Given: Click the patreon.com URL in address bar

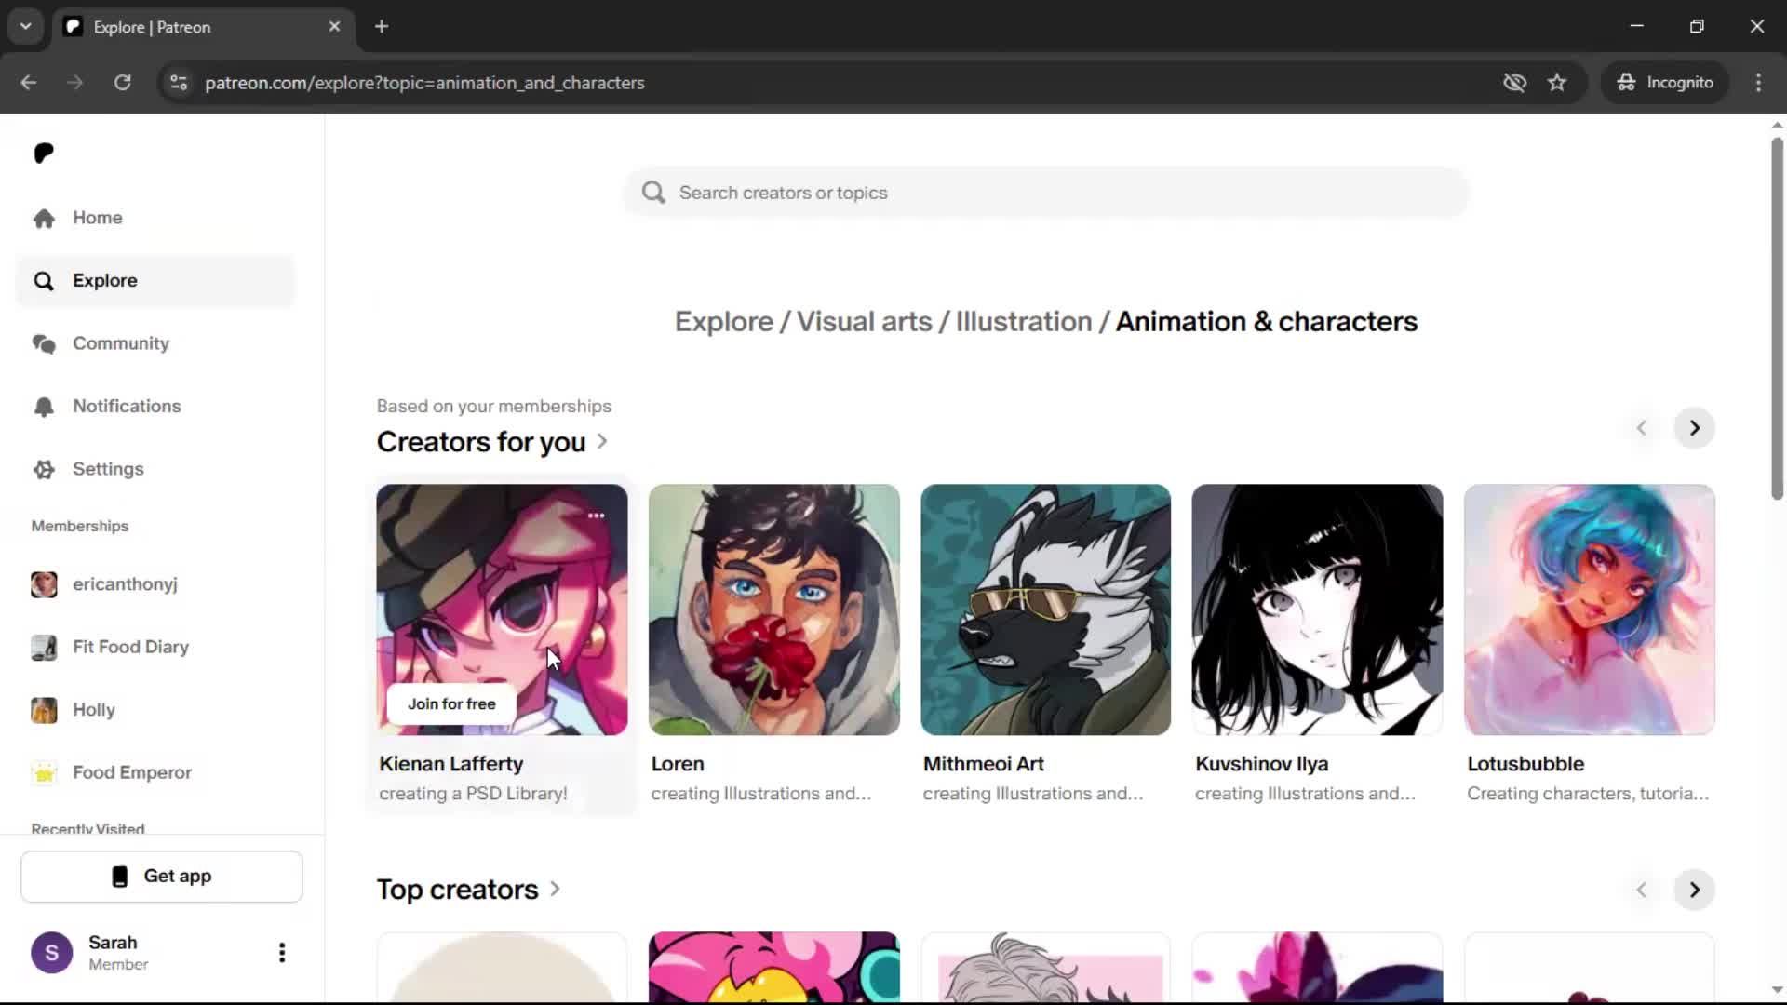Looking at the screenshot, I should coord(424,83).
